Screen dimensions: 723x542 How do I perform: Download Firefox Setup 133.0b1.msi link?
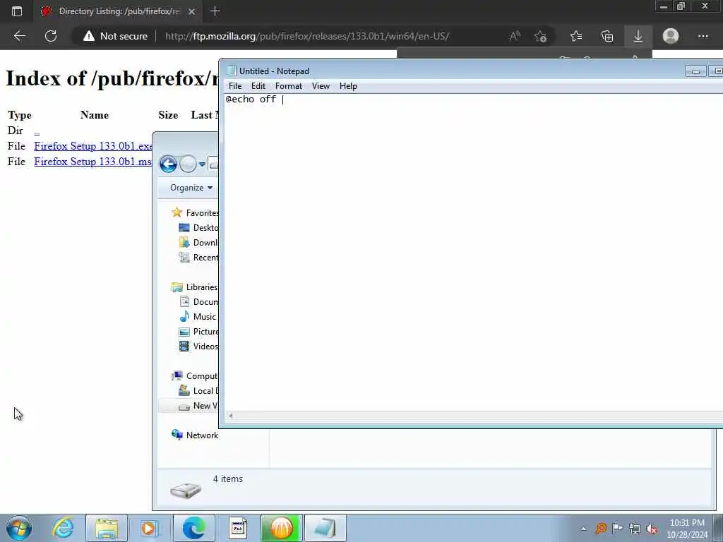click(92, 162)
